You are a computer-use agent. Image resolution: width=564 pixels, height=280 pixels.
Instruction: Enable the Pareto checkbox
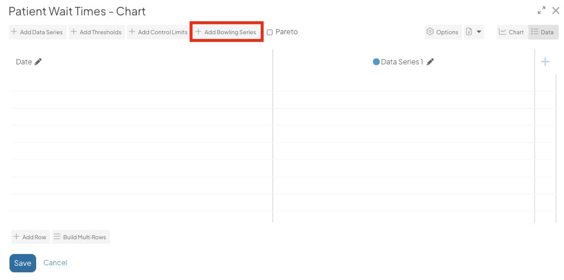270,32
